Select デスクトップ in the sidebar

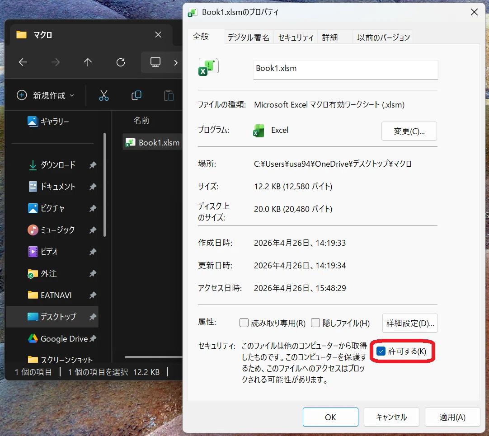[x=52, y=317]
